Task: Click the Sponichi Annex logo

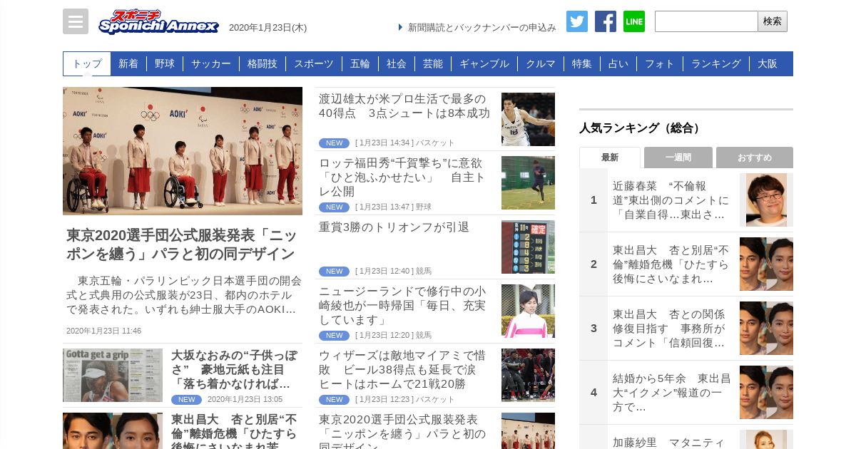Action: coord(158,22)
